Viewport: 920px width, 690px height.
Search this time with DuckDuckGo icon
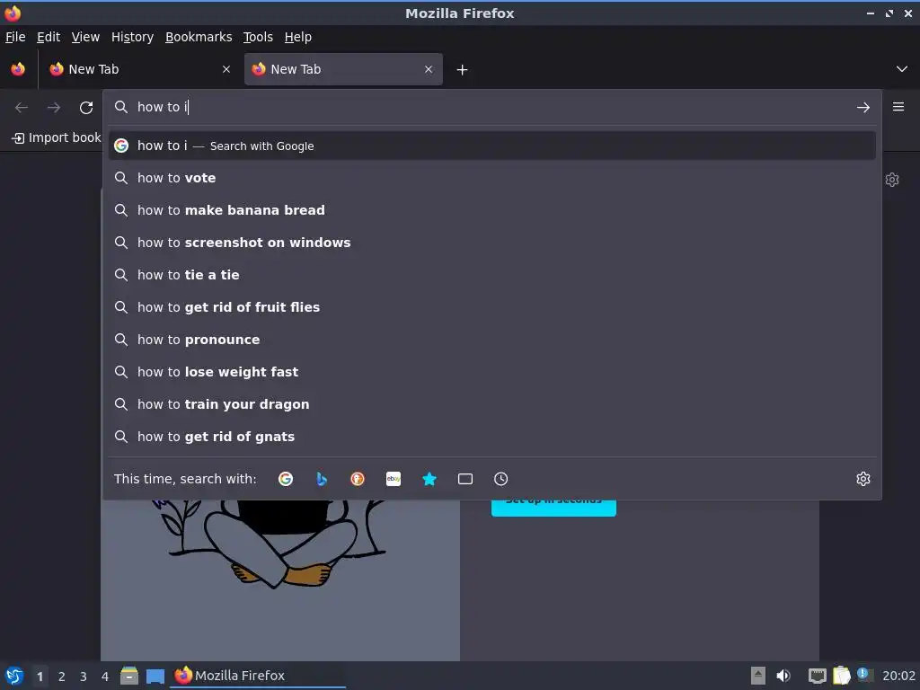coord(358,479)
